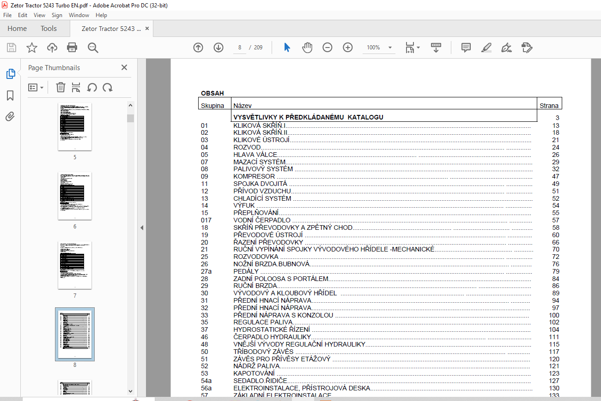Select page 5 thumbnail
Image resolution: width=601 pixels, height=401 pixels.
[x=75, y=126]
